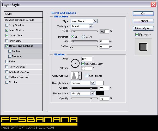Open the Gloss Contour picker arrow
Screen dimensions: 158x131
coord(80,76)
